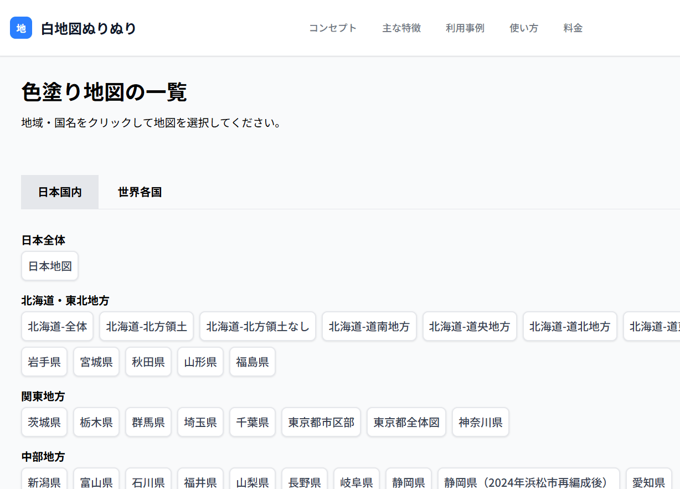Select the 神奈川県 map

click(480, 422)
